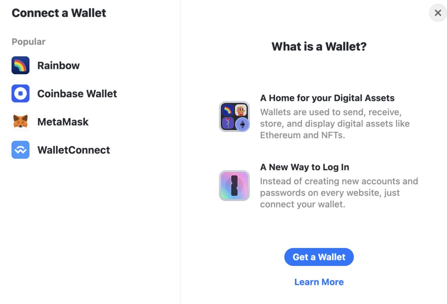Click the blue Coinbase Wallet icon
The width and height of the screenshot is (447, 304).
point(20,94)
